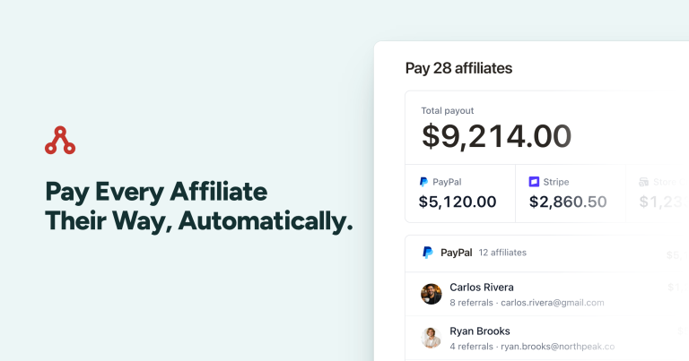Open Carlos Rivera's avatar photo
This screenshot has height=361, width=689.
pyautogui.click(x=431, y=294)
